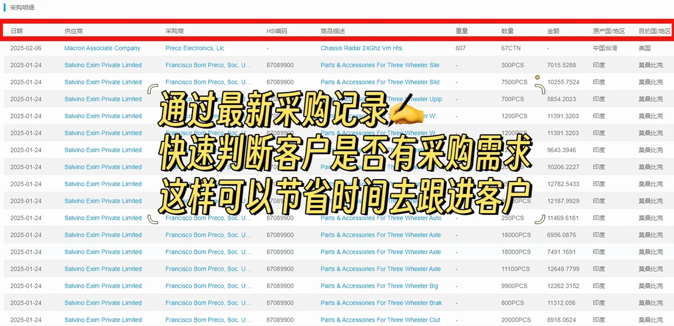View Parts & Accessories For Three Wheeler Sile
This screenshot has width=674, height=326.
pos(379,65)
